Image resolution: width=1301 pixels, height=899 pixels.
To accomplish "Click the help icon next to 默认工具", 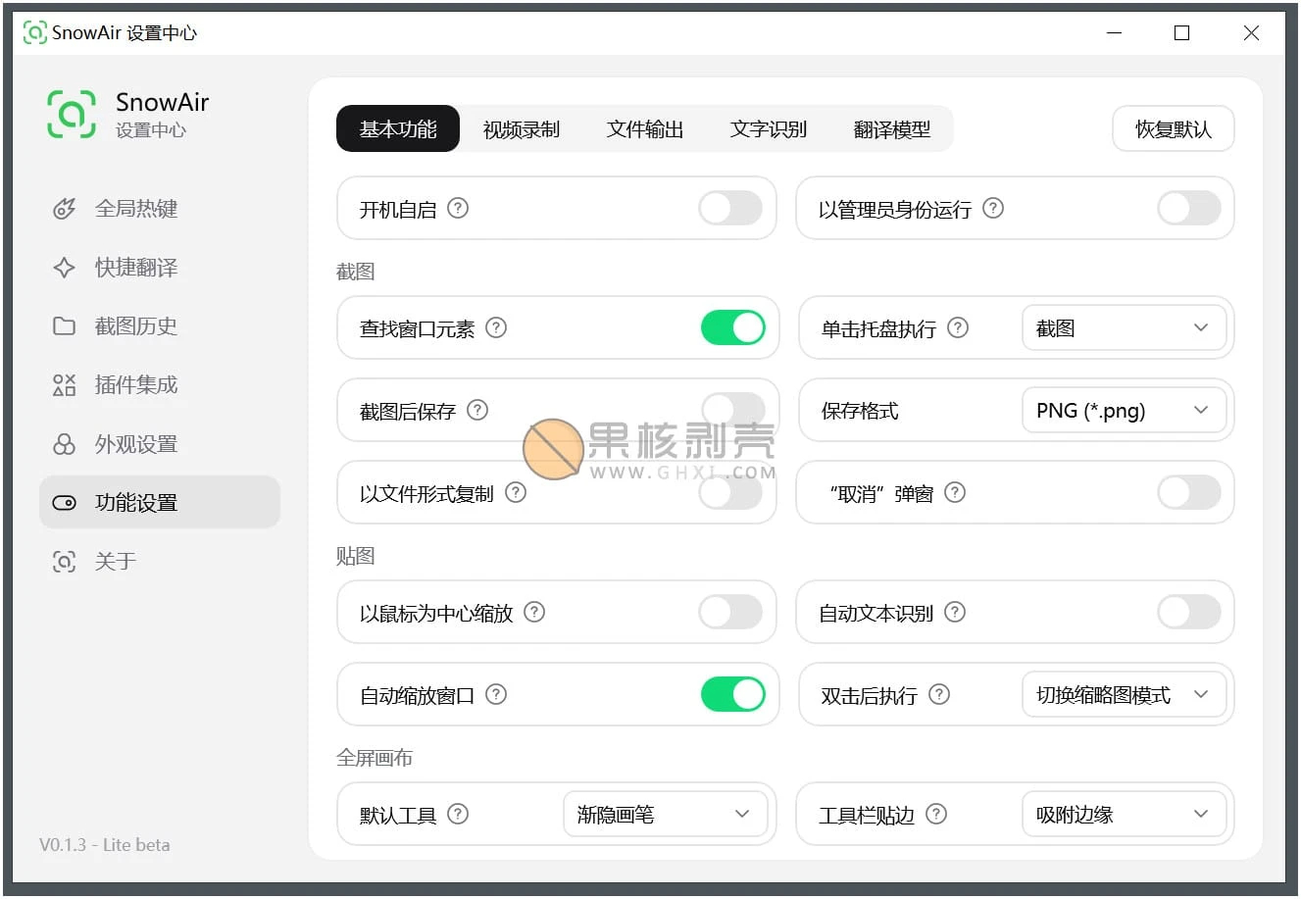I will [458, 814].
